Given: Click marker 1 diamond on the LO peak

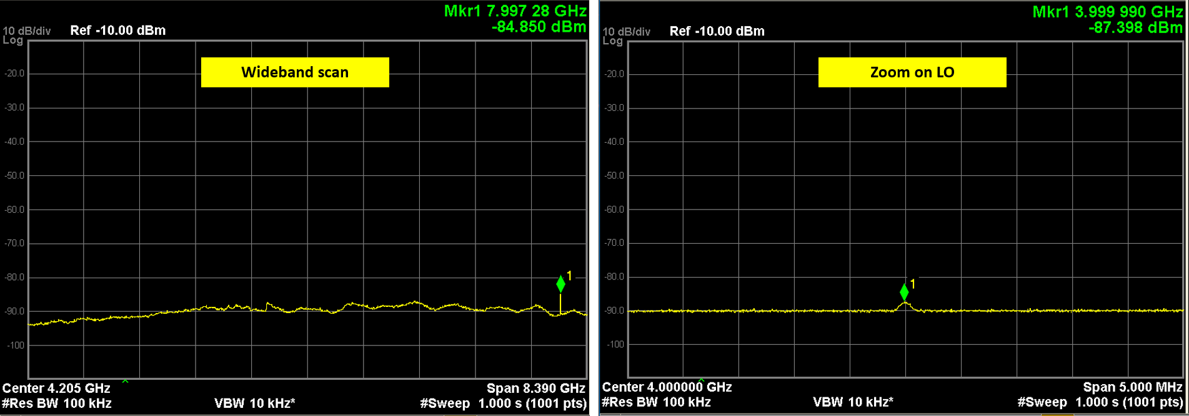Looking at the screenshot, I should pyautogui.click(x=904, y=292).
